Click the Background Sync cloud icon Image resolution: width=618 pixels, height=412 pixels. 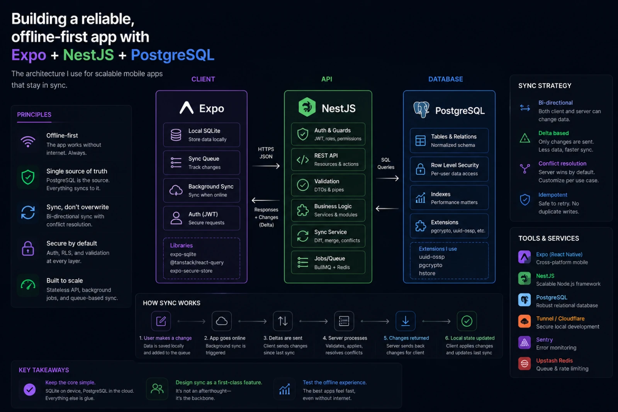click(x=176, y=190)
